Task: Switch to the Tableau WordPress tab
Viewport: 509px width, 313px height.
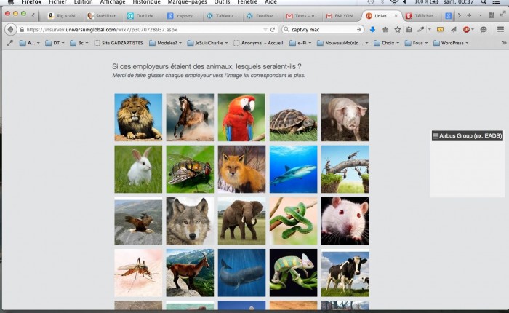Action: coord(223,15)
